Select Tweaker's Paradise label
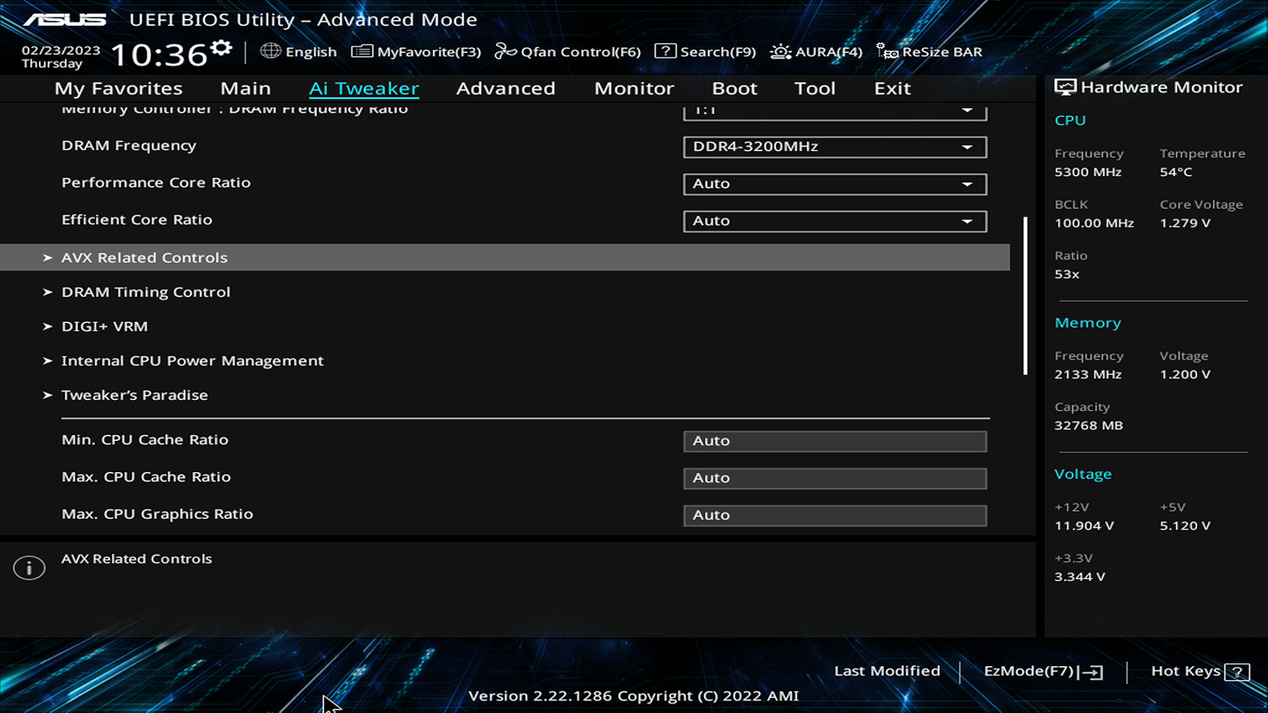1268x713 pixels. coord(135,395)
